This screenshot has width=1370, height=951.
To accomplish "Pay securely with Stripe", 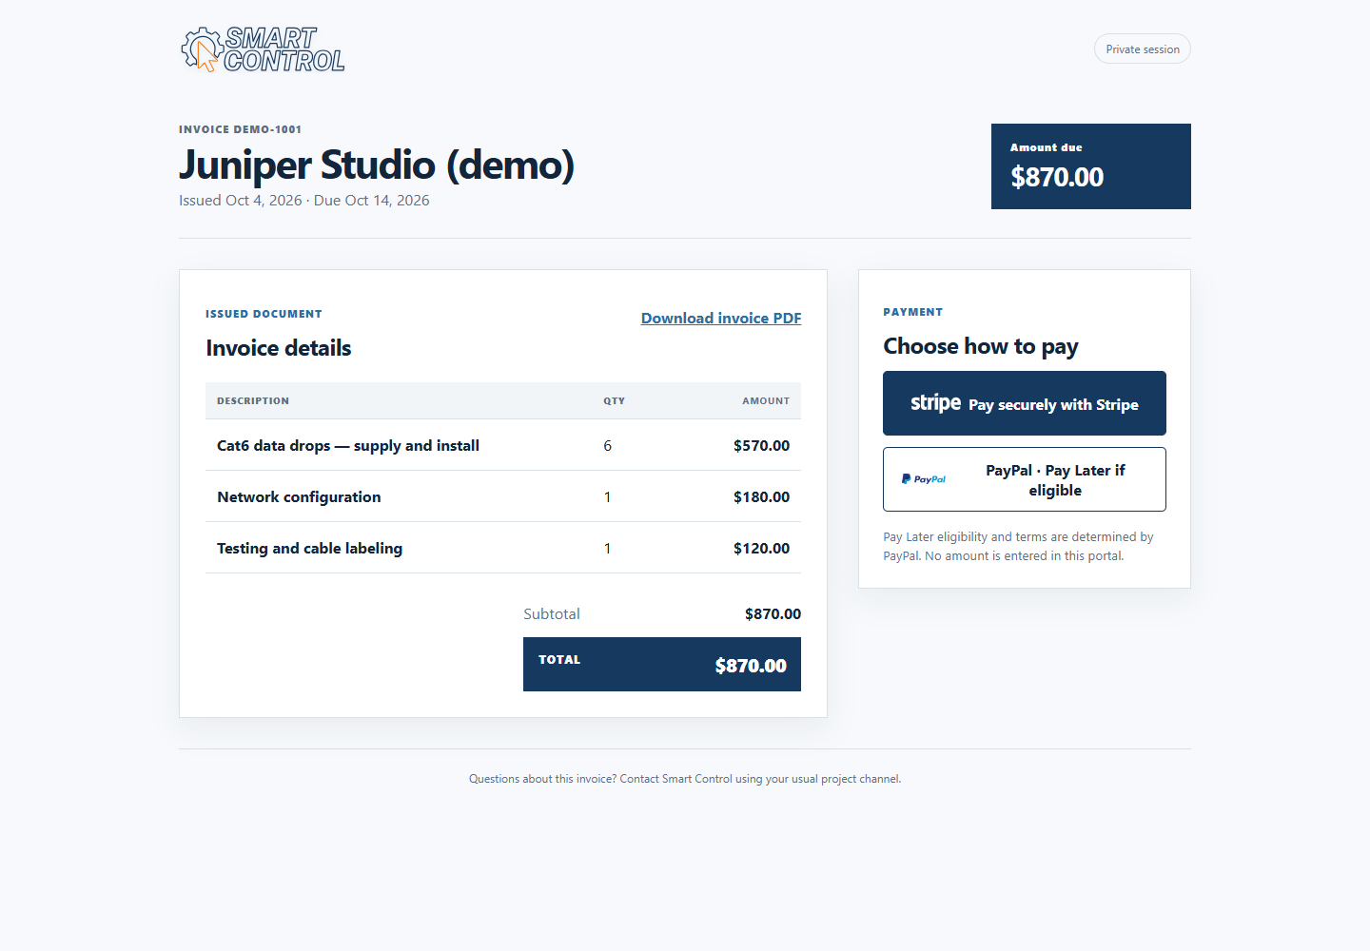I will click(x=1025, y=403).
